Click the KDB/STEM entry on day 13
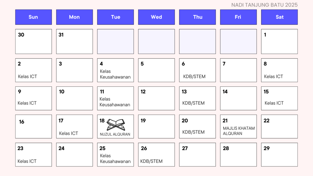 [193, 103]
